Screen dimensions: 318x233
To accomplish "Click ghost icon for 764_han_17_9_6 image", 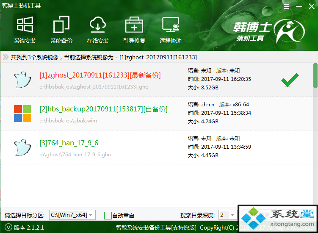I will 22,147.
